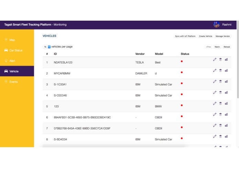Screen dimensions: 239x170
Task: Go to next page with Next button
Action: pyautogui.click(x=217, y=47)
